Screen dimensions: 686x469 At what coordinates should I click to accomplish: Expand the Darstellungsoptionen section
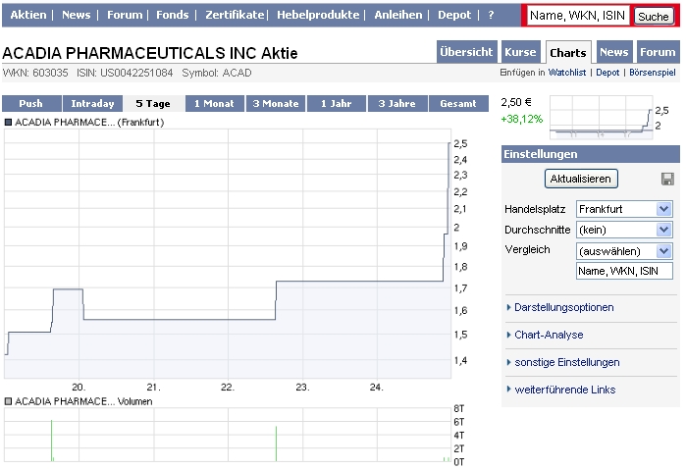coord(563,307)
